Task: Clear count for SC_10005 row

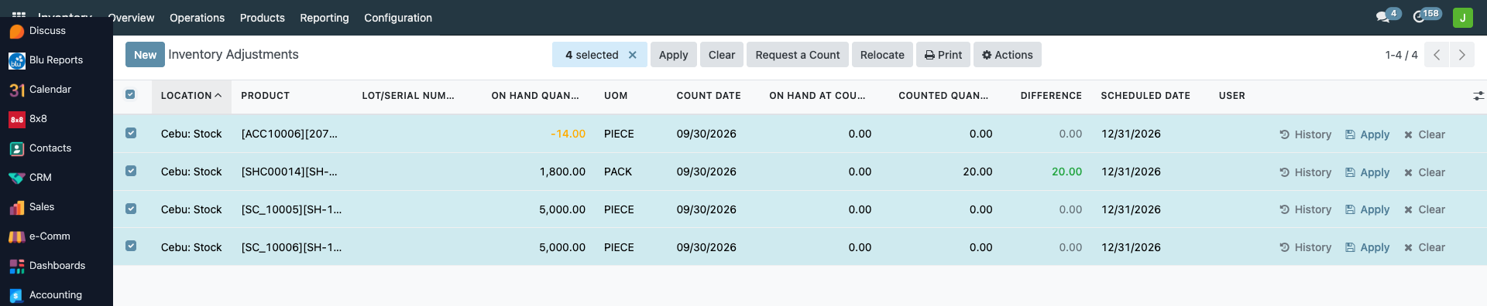Action: point(1424,209)
